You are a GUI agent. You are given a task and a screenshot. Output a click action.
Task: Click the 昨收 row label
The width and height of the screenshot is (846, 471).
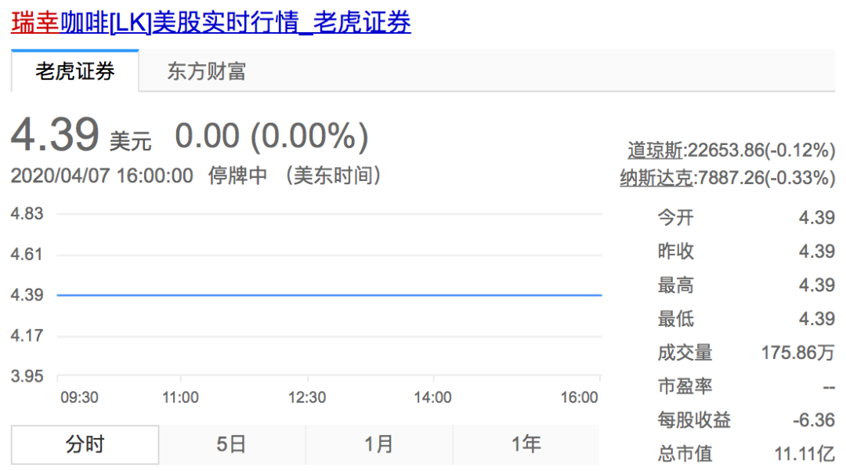(675, 251)
